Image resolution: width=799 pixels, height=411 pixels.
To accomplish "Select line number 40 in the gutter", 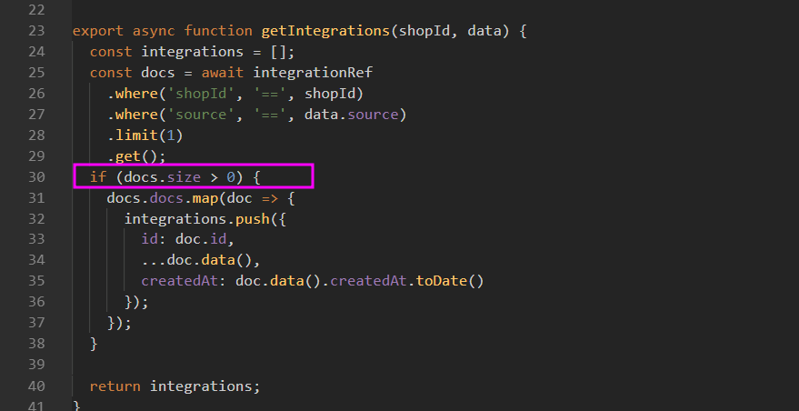I will pyautogui.click(x=35, y=386).
